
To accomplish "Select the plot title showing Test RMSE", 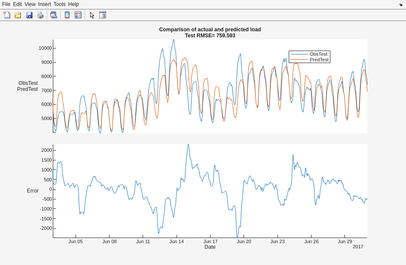I will click(210, 36).
